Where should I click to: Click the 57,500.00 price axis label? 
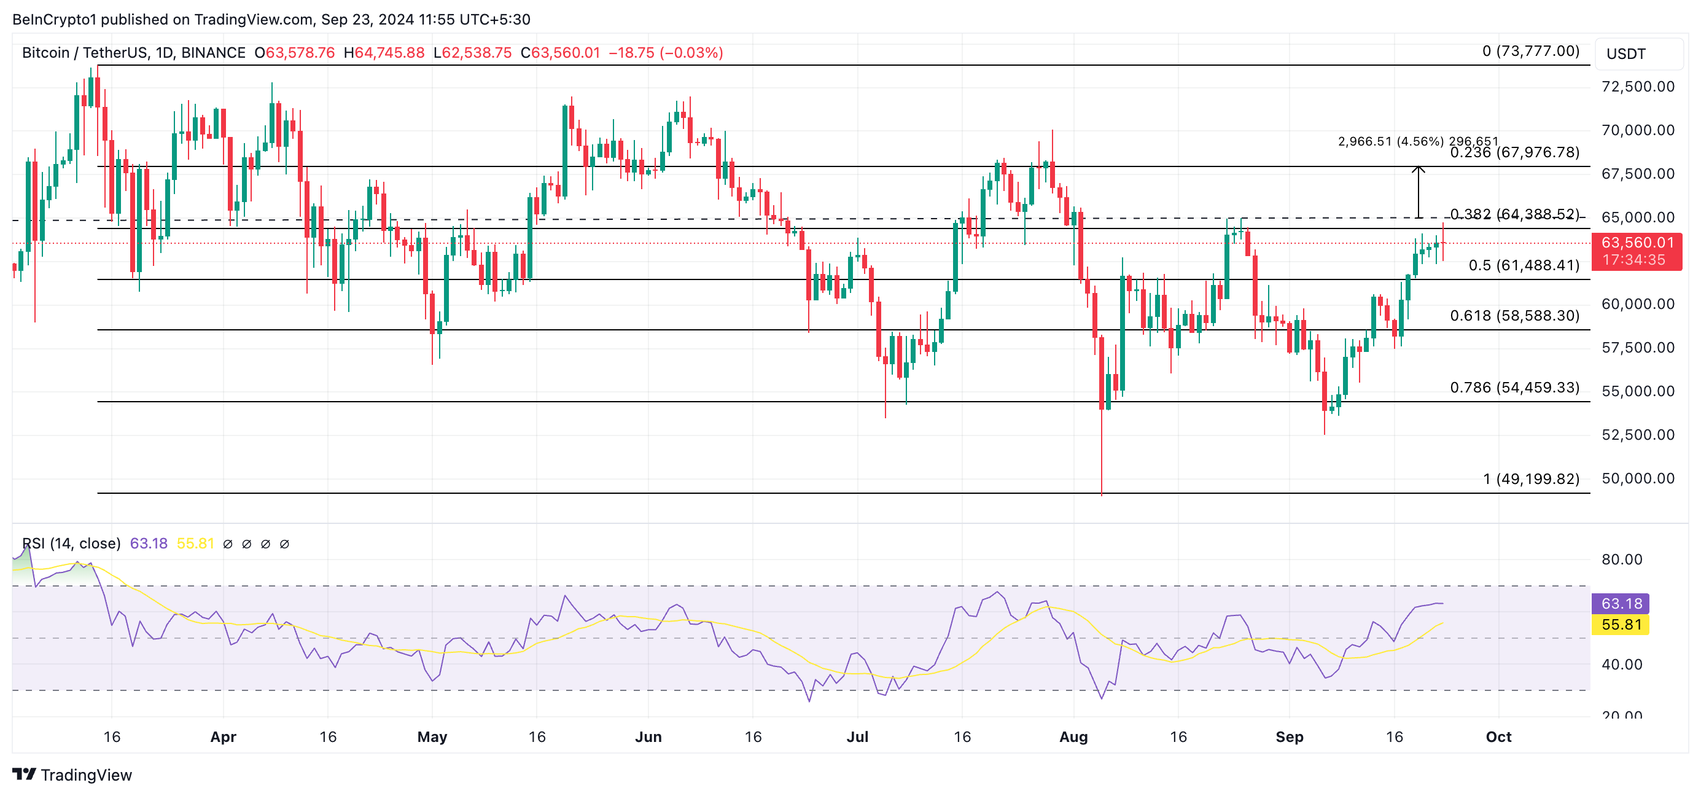tap(1638, 348)
